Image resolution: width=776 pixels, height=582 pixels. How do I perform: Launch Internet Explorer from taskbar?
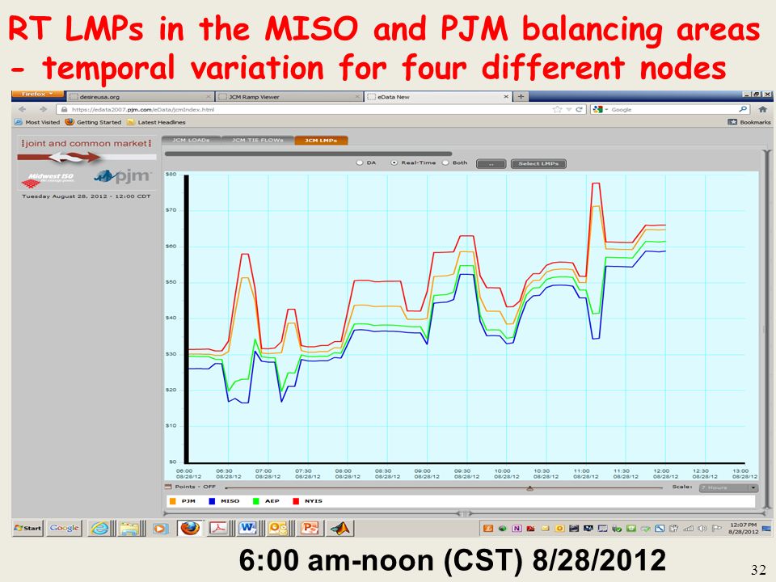[99, 529]
